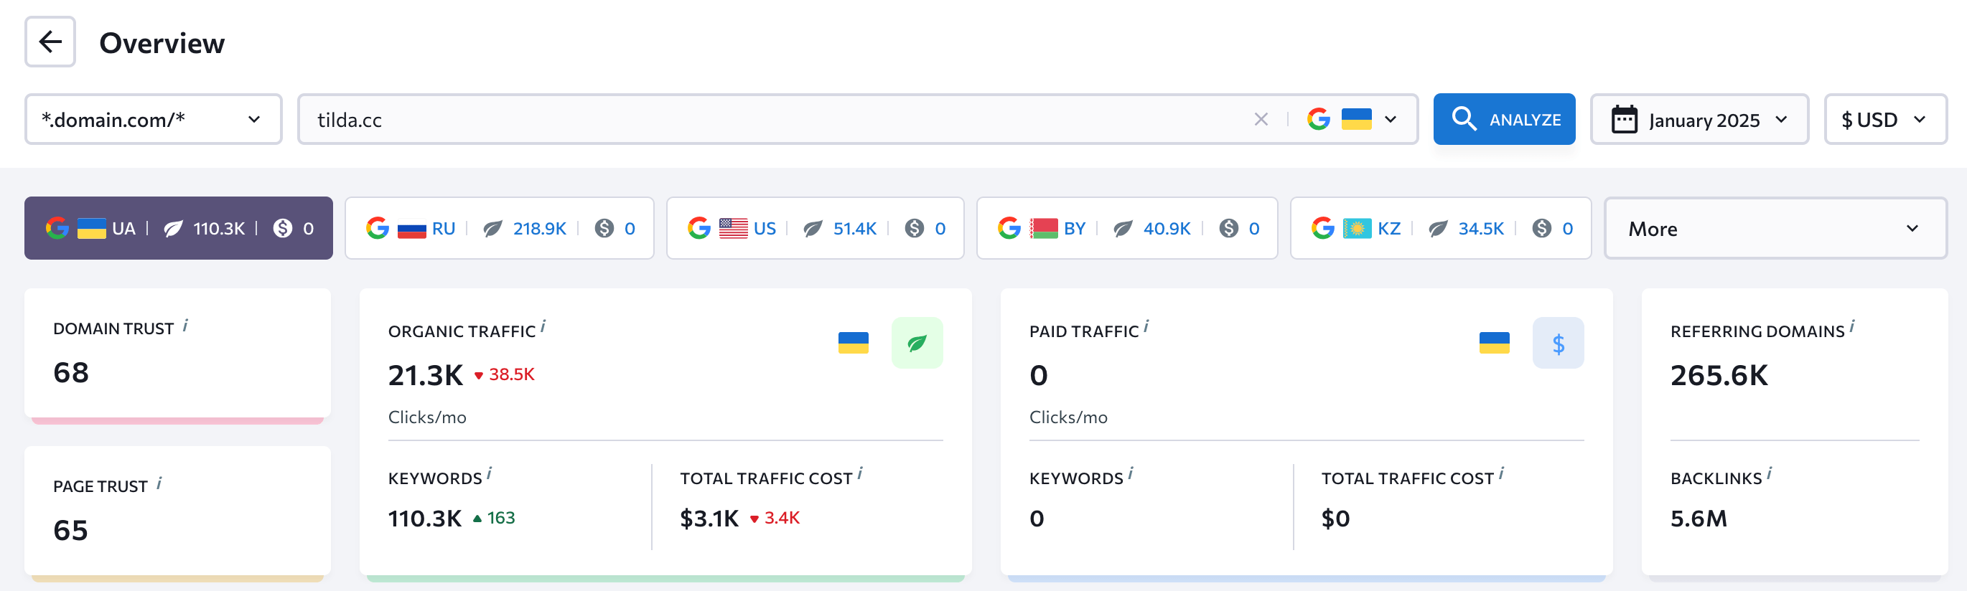Viewport: 1967px width, 591px height.
Task: Click the Organic Traffic info icon
Action: pos(543,326)
